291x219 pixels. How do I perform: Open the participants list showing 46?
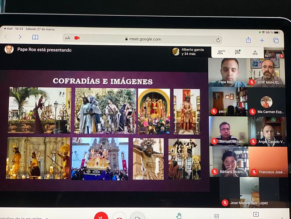pos(221,51)
